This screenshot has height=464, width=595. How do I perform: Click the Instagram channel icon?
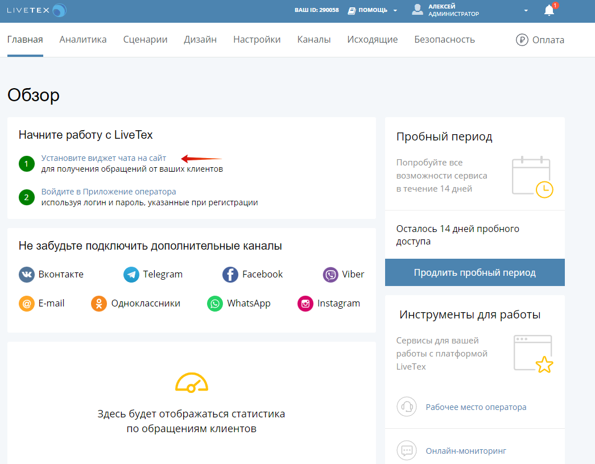(305, 304)
